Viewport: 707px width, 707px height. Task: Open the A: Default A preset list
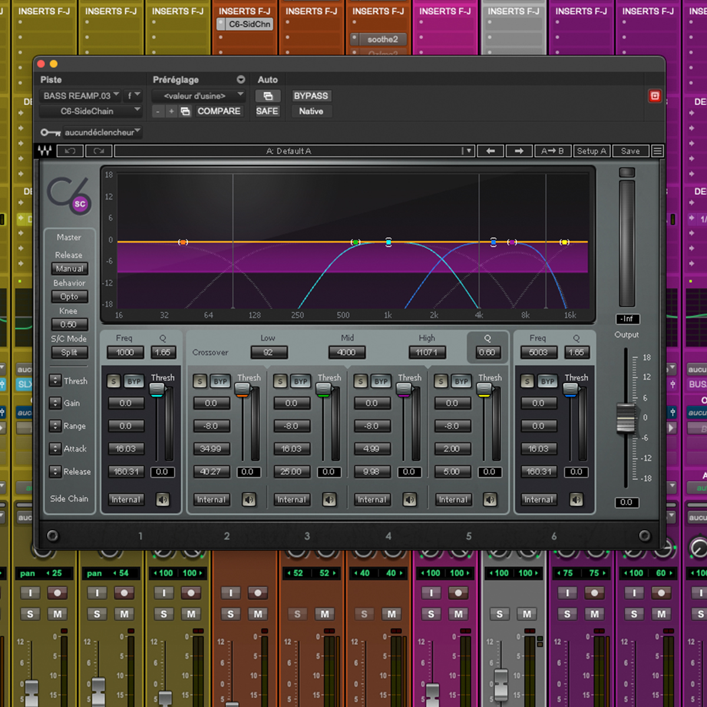pos(295,151)
